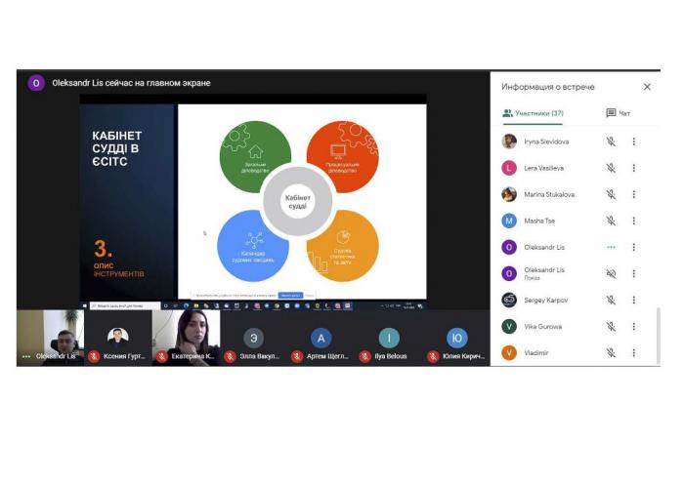684x484 pixels.
Task: Mute Marina Stukalova's microphone
Action: coord(611,194)
